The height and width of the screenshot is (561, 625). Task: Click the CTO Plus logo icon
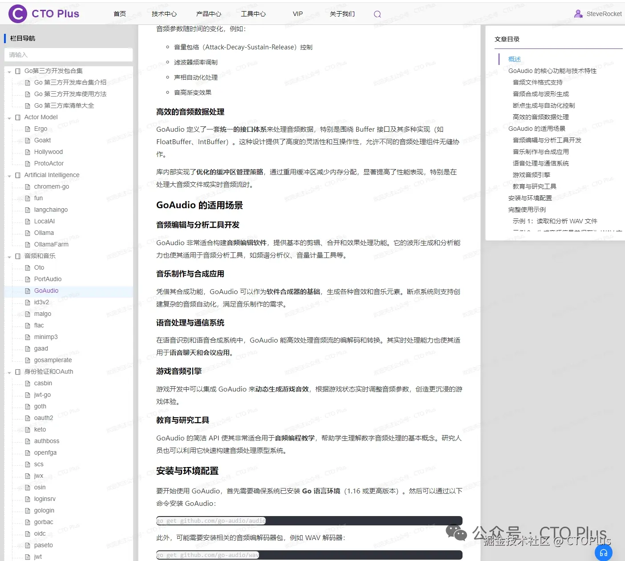click(17, 13)
